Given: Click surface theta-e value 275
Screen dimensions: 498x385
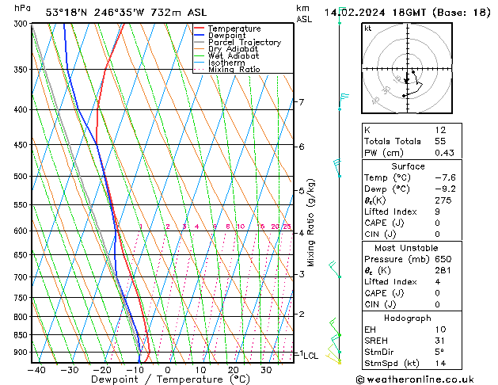Looking at the screenshot, I should (x=443, y=200).
